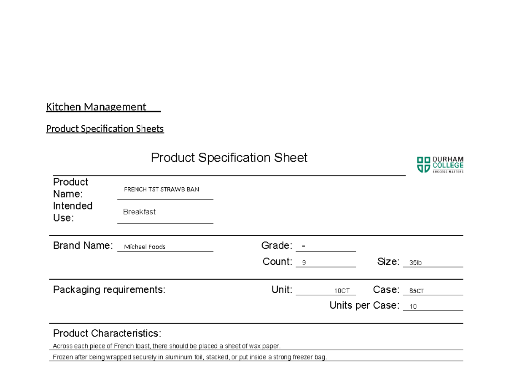Click the 'Size:' label
The image size is (506, 391).
coord(388,262)
